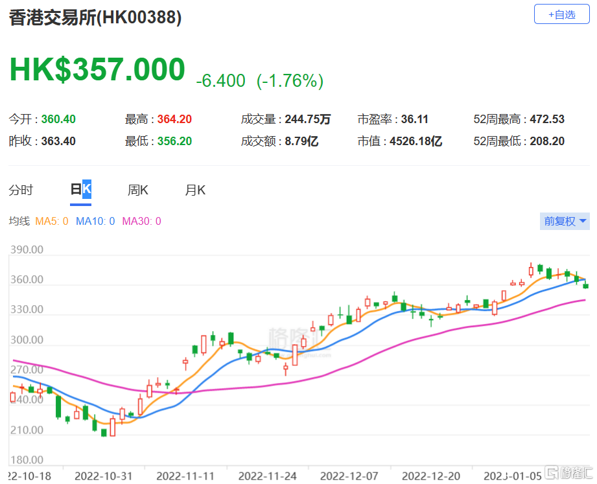The image size is (597, 484).
Task: Click the 均线 moving average label
Action: (x=19, y=221)
